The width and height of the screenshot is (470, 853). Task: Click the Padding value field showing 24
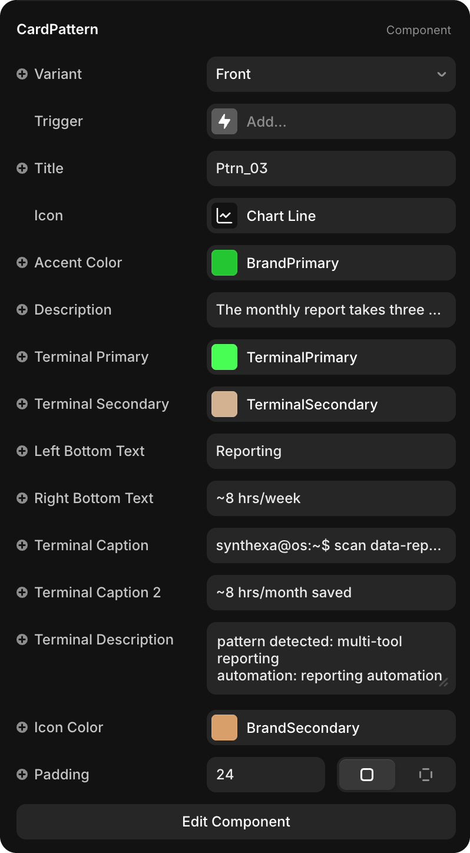point(266,775)
